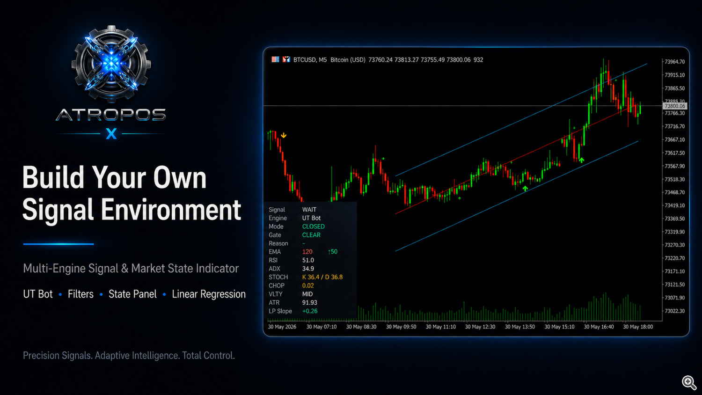The width and height of the screenshot is (702, 395).
Task: Click the Precision Signals tagline text
Action: [129, 356]
